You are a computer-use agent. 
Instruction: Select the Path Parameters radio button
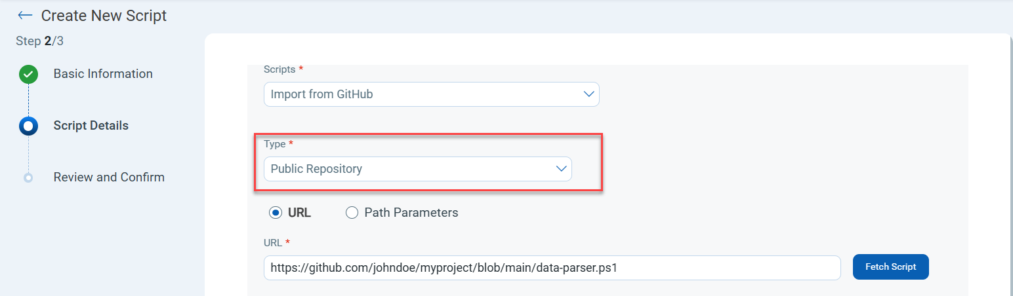tap(352, 213)
